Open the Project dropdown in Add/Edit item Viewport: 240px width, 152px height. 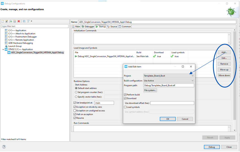(169, 76)
